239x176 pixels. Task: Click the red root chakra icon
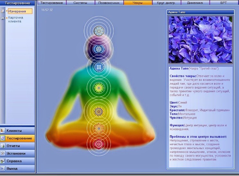point(98,144)
